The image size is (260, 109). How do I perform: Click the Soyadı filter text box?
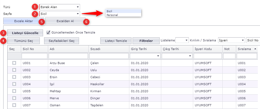pos(108,56)
